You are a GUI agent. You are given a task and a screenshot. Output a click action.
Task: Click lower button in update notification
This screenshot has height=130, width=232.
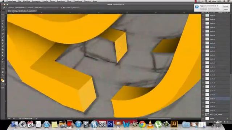click(x=226, y=10)
